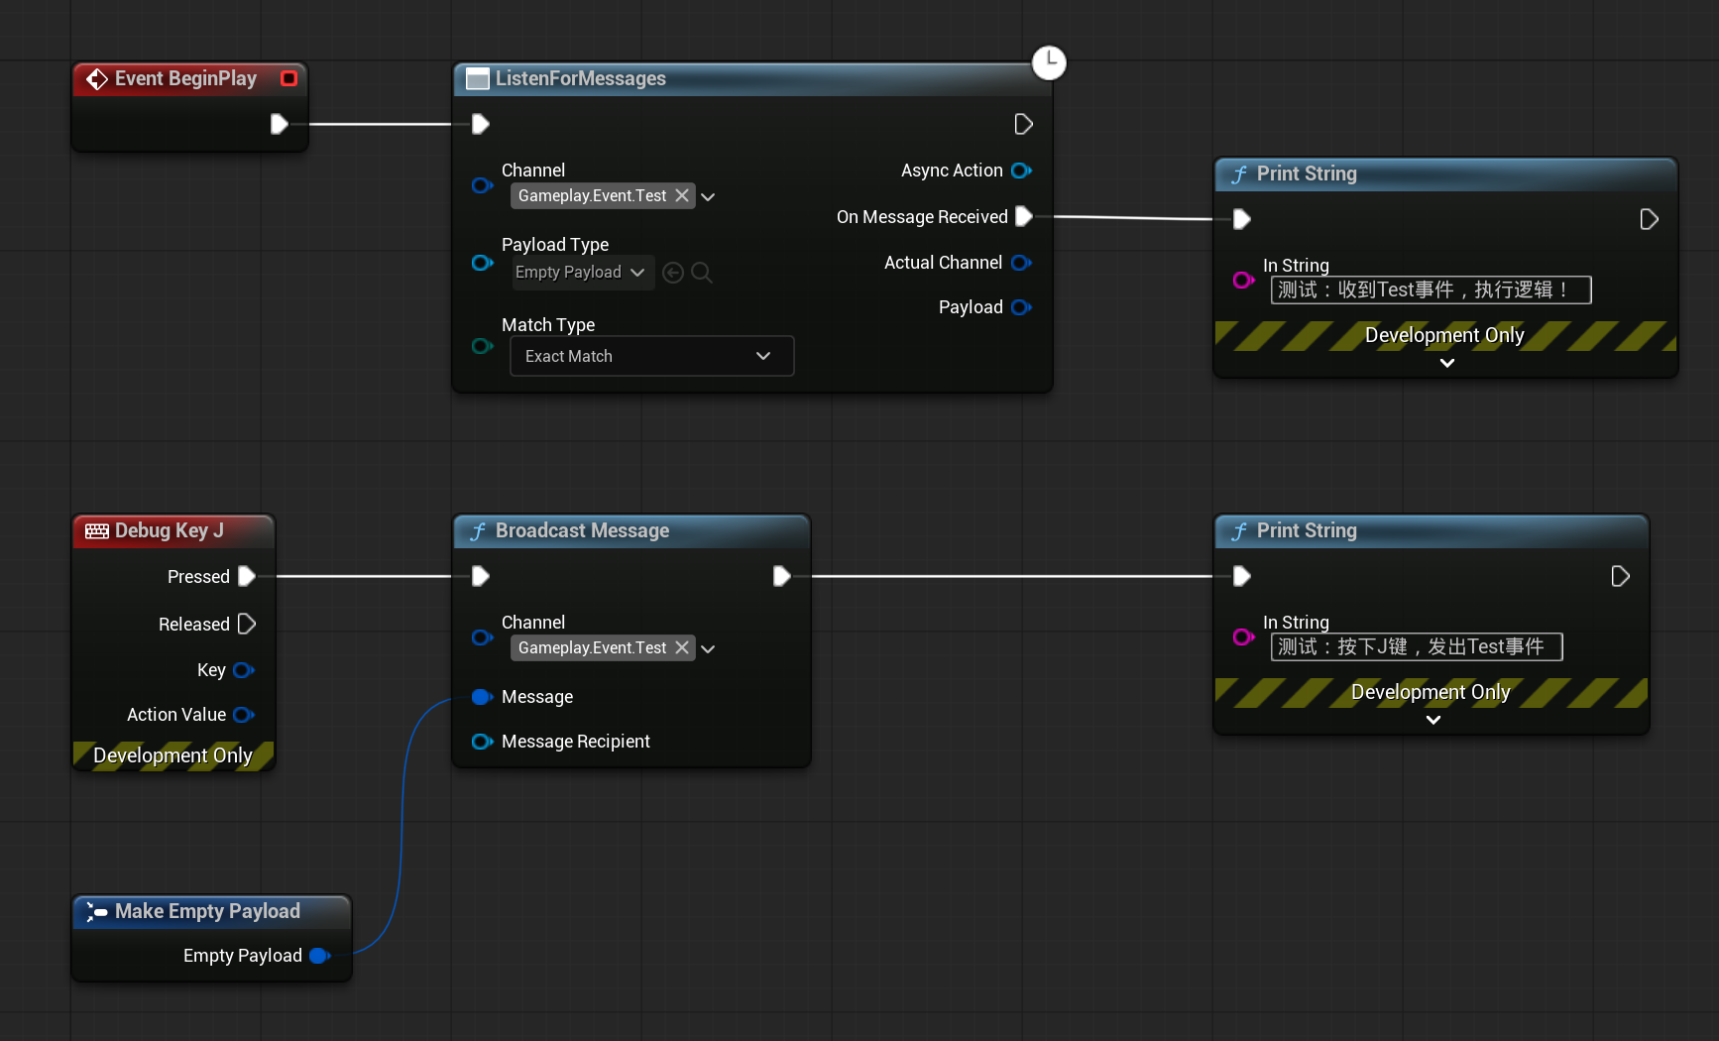Open the Broadcast Message Channel tag dropdown arrow
The image size is (1719, 1041).
pos(708,648)
